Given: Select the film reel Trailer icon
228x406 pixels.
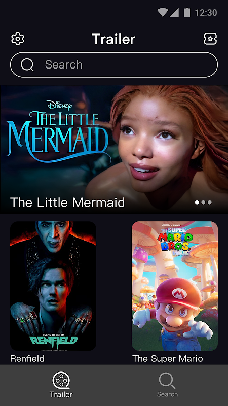Looking at the screenshot, I should tap(61, 380).
